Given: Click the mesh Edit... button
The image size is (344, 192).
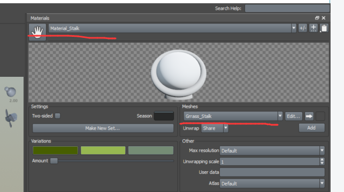Looking at the screenshot, I should click(293, 116).
